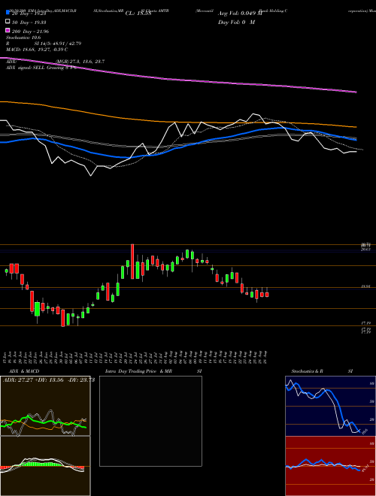The height and width of the screenshot is (496, 376).
Task: Open the empty intraday trading price panel
Action: coord(150,421)
